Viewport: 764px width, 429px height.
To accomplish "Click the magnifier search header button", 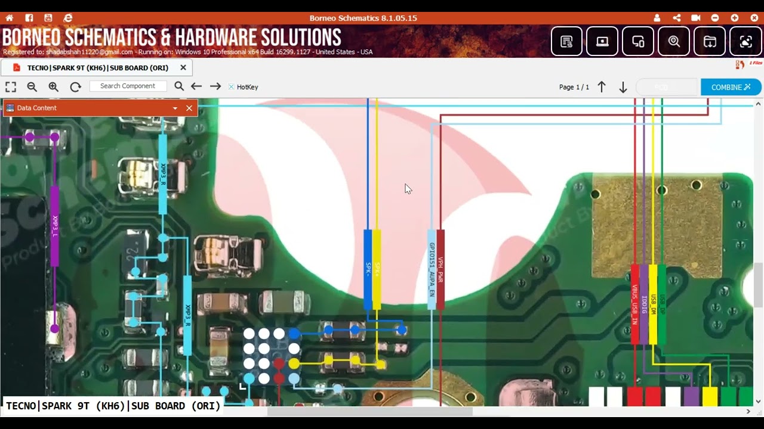I will click(674, 42).
